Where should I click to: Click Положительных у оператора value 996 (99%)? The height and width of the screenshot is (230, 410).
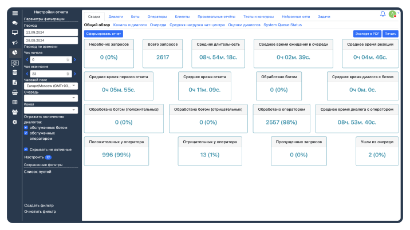pos(116,155)
